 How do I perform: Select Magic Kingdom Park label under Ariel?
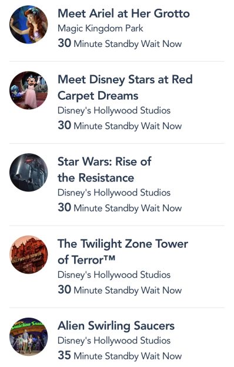101,29
